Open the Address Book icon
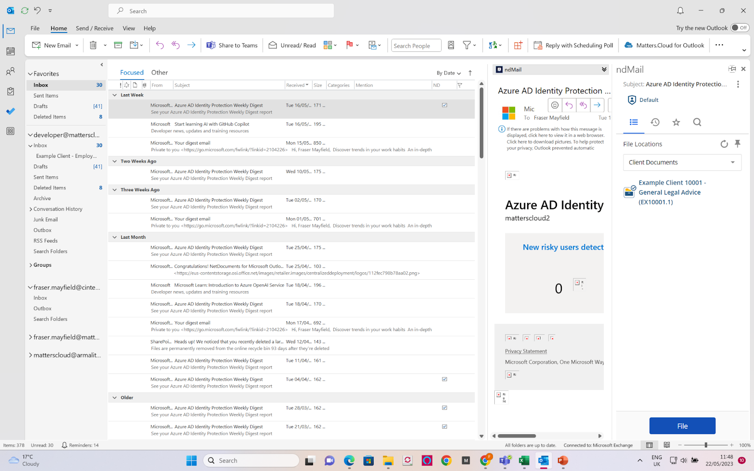Viewport: 754px width, 471px height. (451, 45)
